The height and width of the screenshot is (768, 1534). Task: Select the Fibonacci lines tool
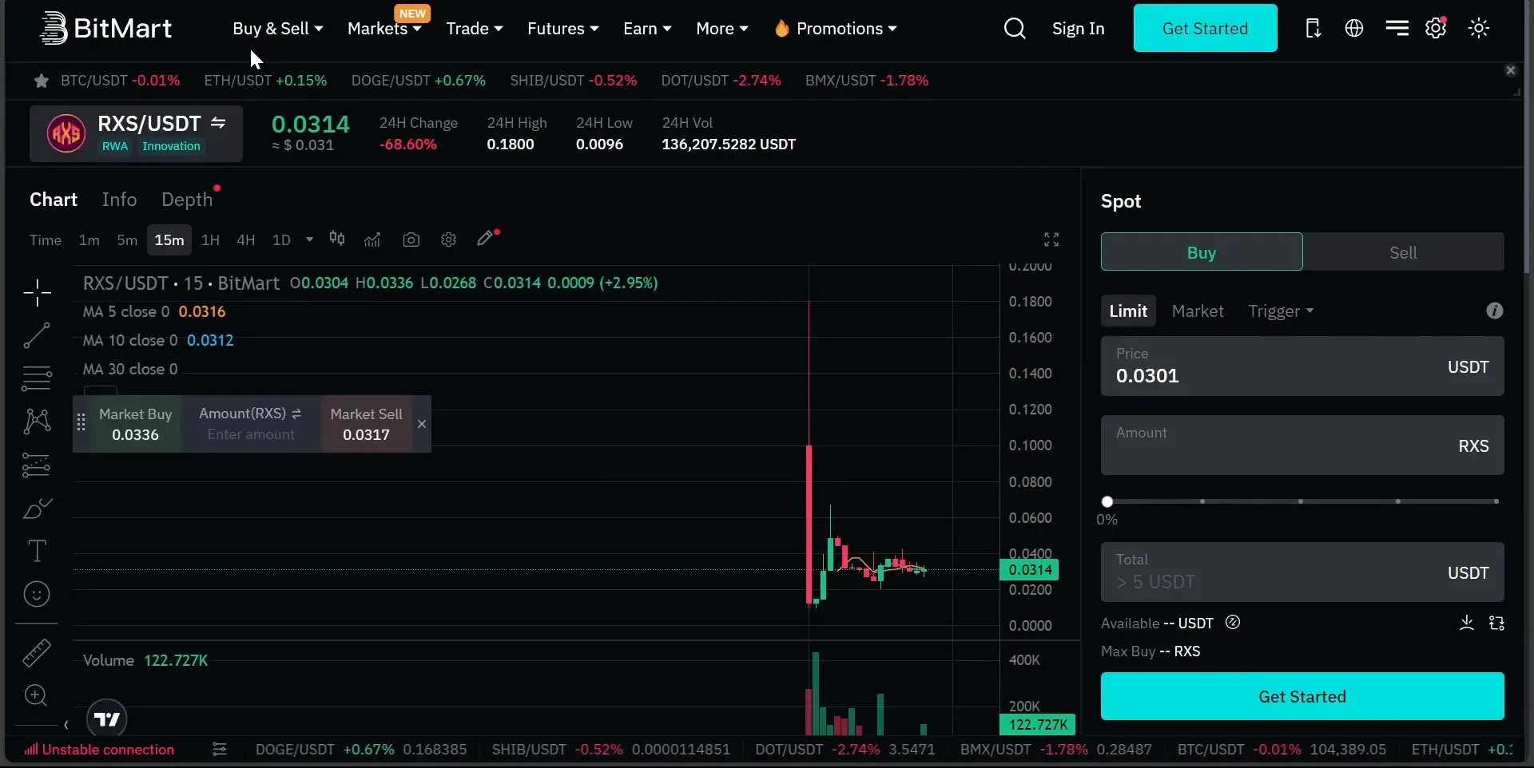coord(37,378)
